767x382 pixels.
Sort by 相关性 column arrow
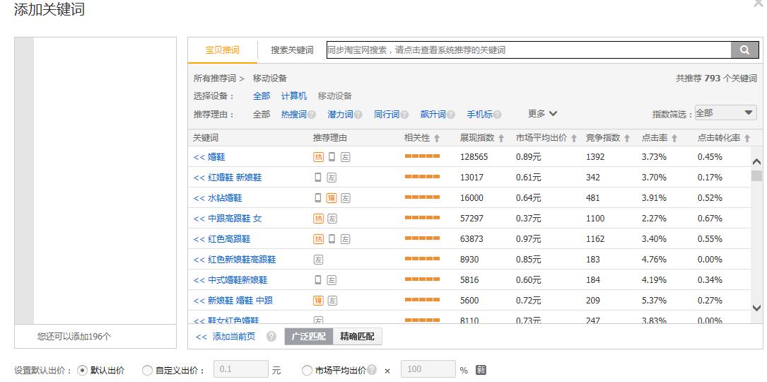(x=437, y=139)
